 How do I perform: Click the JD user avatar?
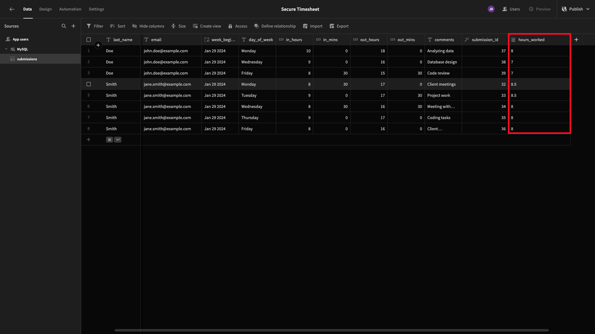coord(491,9)
